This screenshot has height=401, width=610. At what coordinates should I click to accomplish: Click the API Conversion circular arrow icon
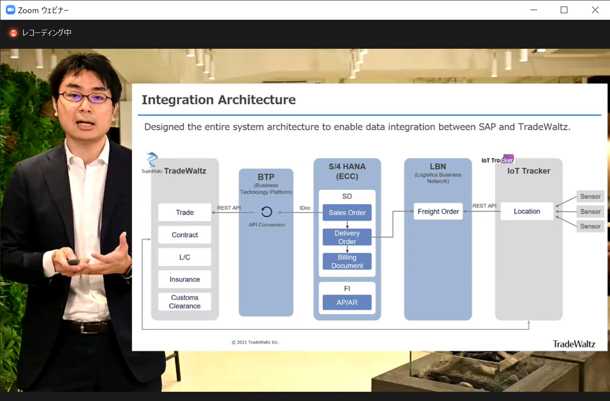[266, 212]
